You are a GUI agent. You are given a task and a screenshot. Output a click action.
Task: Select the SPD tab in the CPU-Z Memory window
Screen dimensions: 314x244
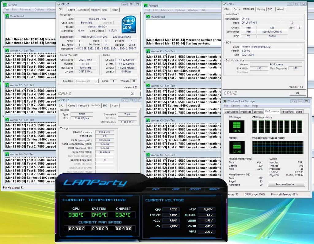coord(105,105)
